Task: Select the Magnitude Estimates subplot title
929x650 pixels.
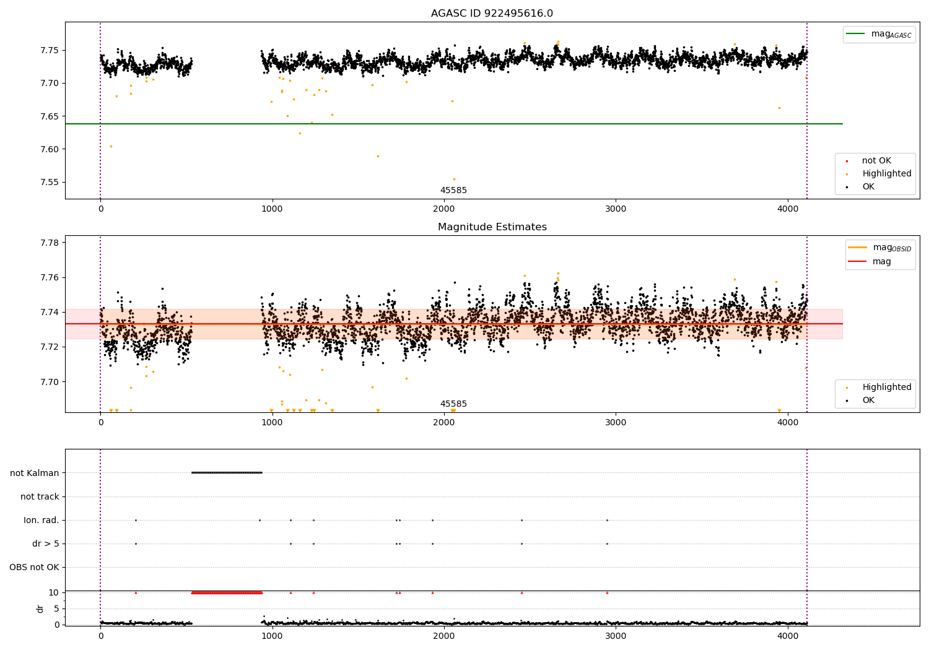Action: pyautogui.click(x=492, y=227)
